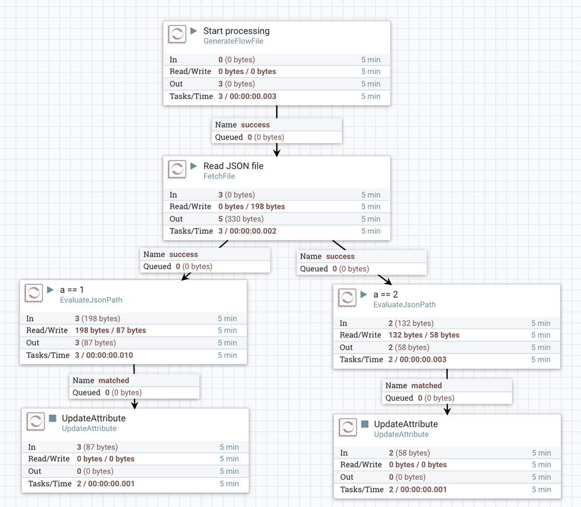Select the EvaluateJsonPath icon on a == 2

tap(347, 298)
